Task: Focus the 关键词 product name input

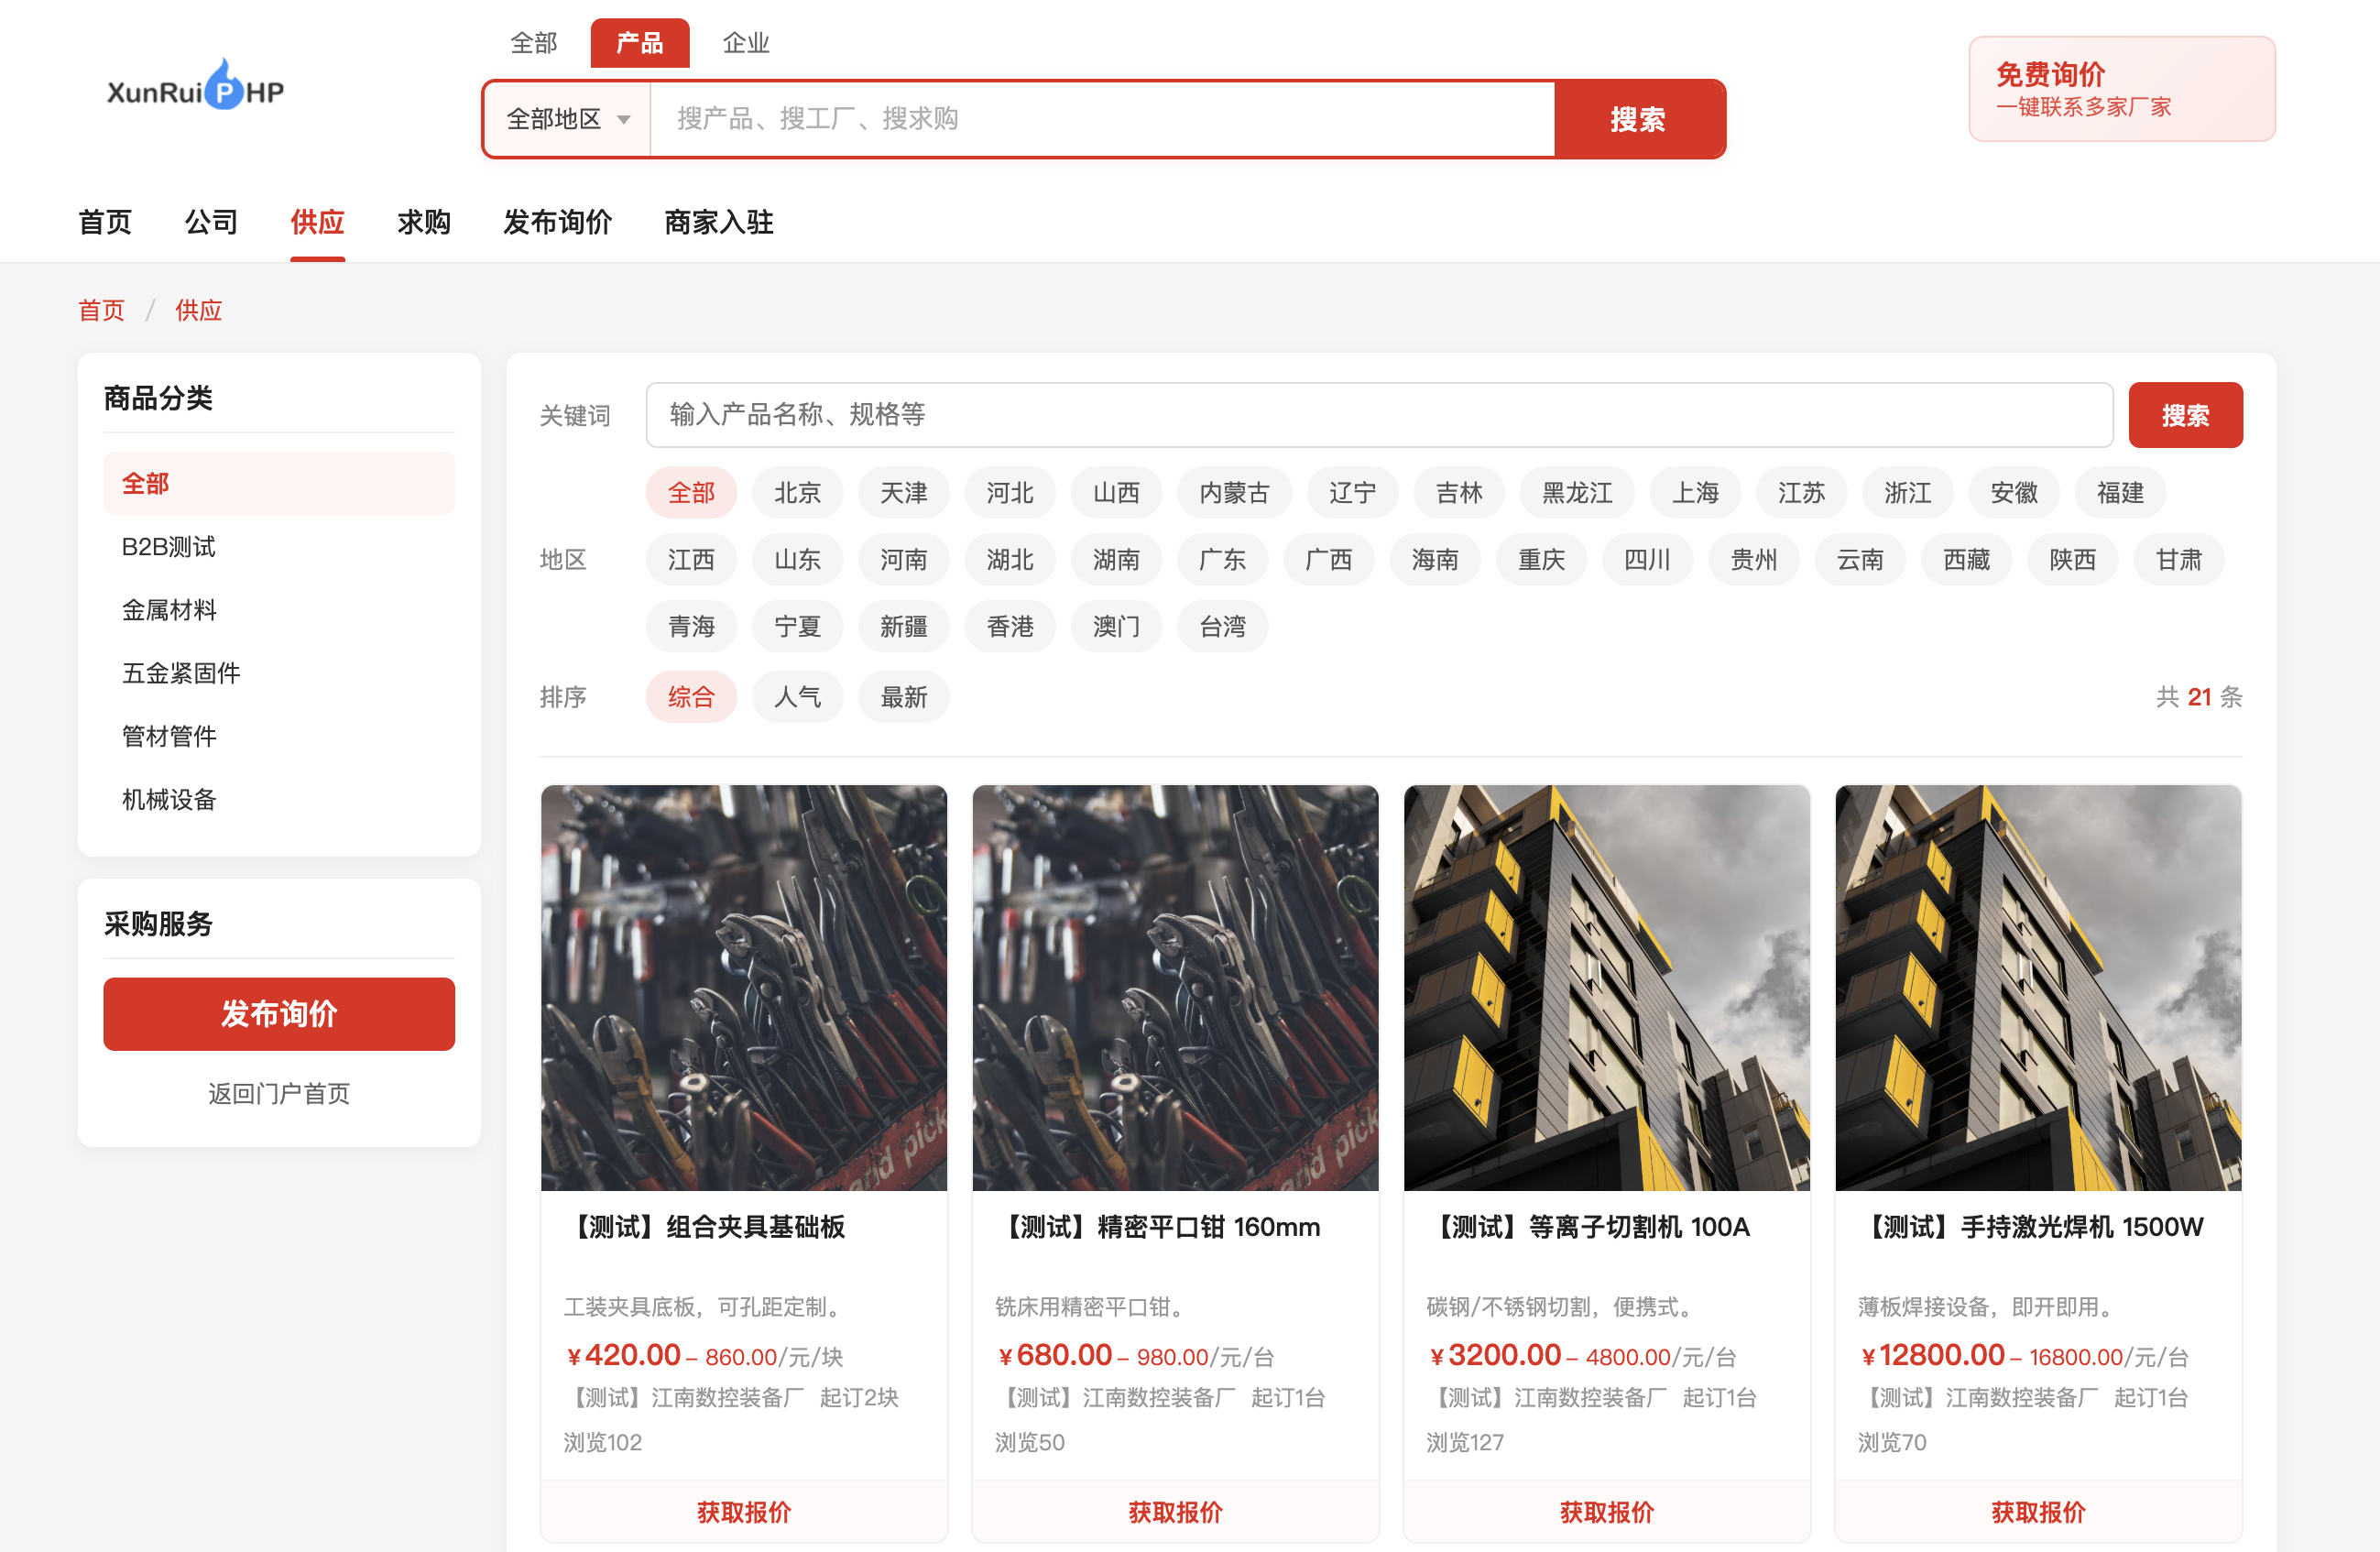Action: [x=1379, y=415]
